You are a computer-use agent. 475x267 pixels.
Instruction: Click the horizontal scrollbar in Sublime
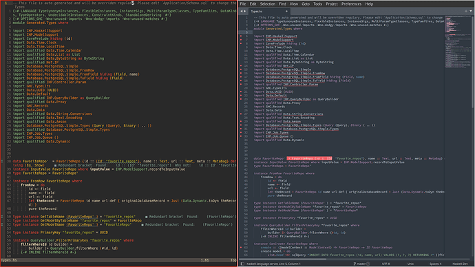282,259
